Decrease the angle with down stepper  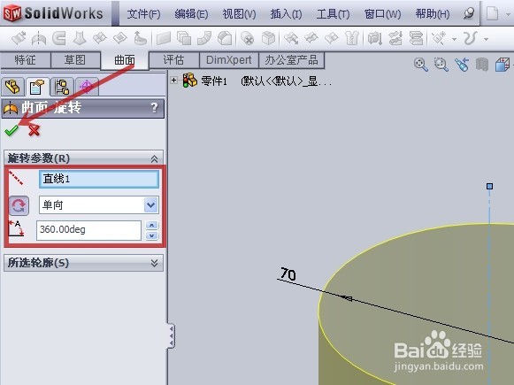(151, 235)
